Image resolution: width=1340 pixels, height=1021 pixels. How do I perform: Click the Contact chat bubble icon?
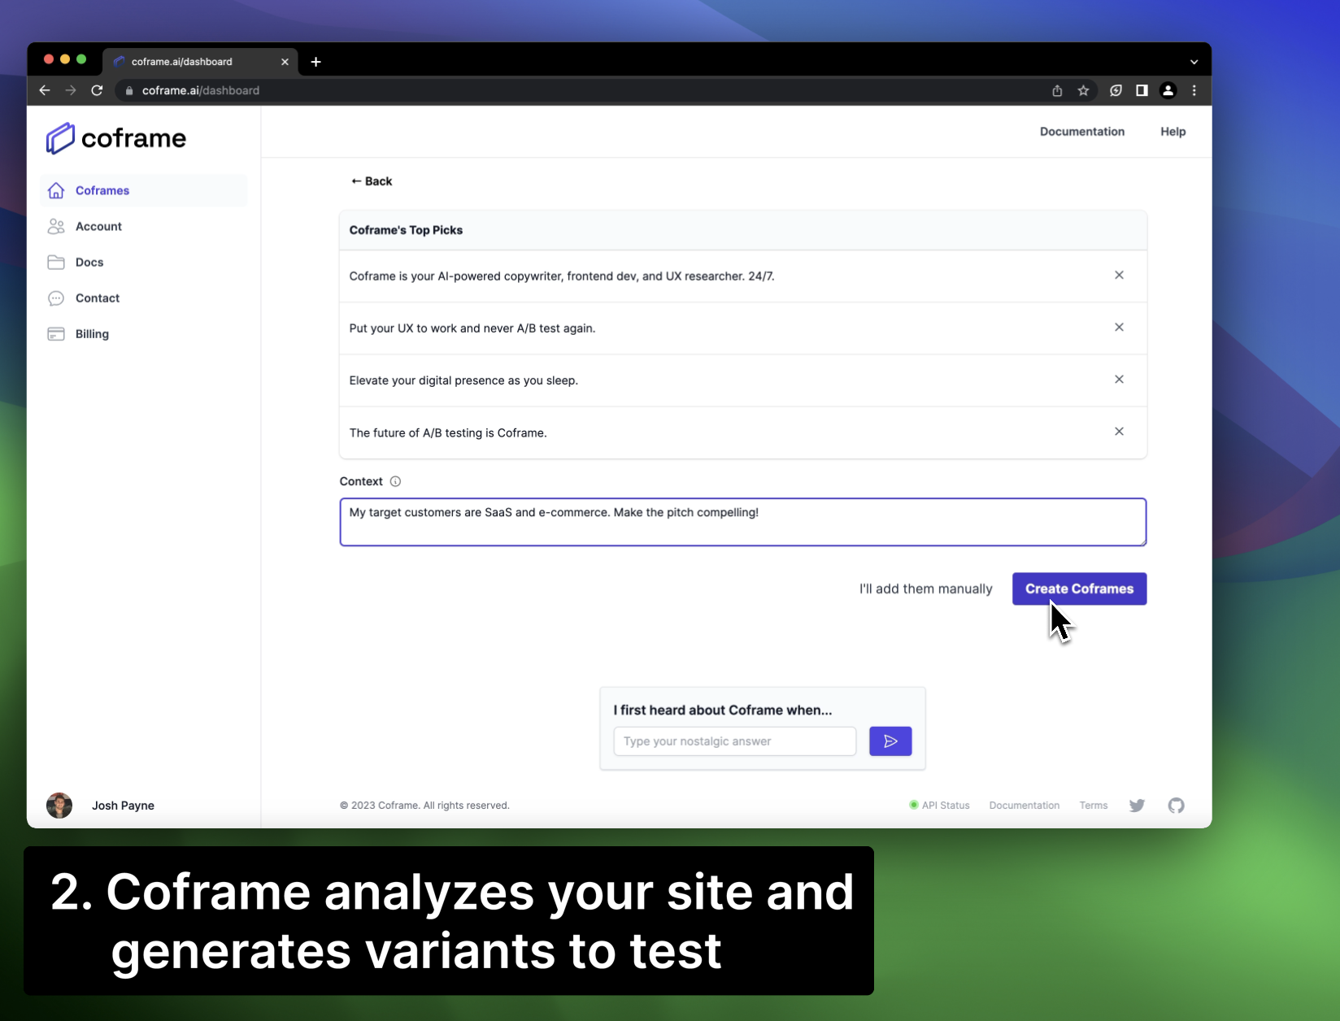pyautogui.click(x=56, y=298)
